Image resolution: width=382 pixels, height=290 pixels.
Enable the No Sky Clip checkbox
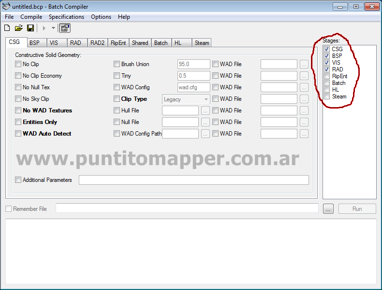point(18,99)
